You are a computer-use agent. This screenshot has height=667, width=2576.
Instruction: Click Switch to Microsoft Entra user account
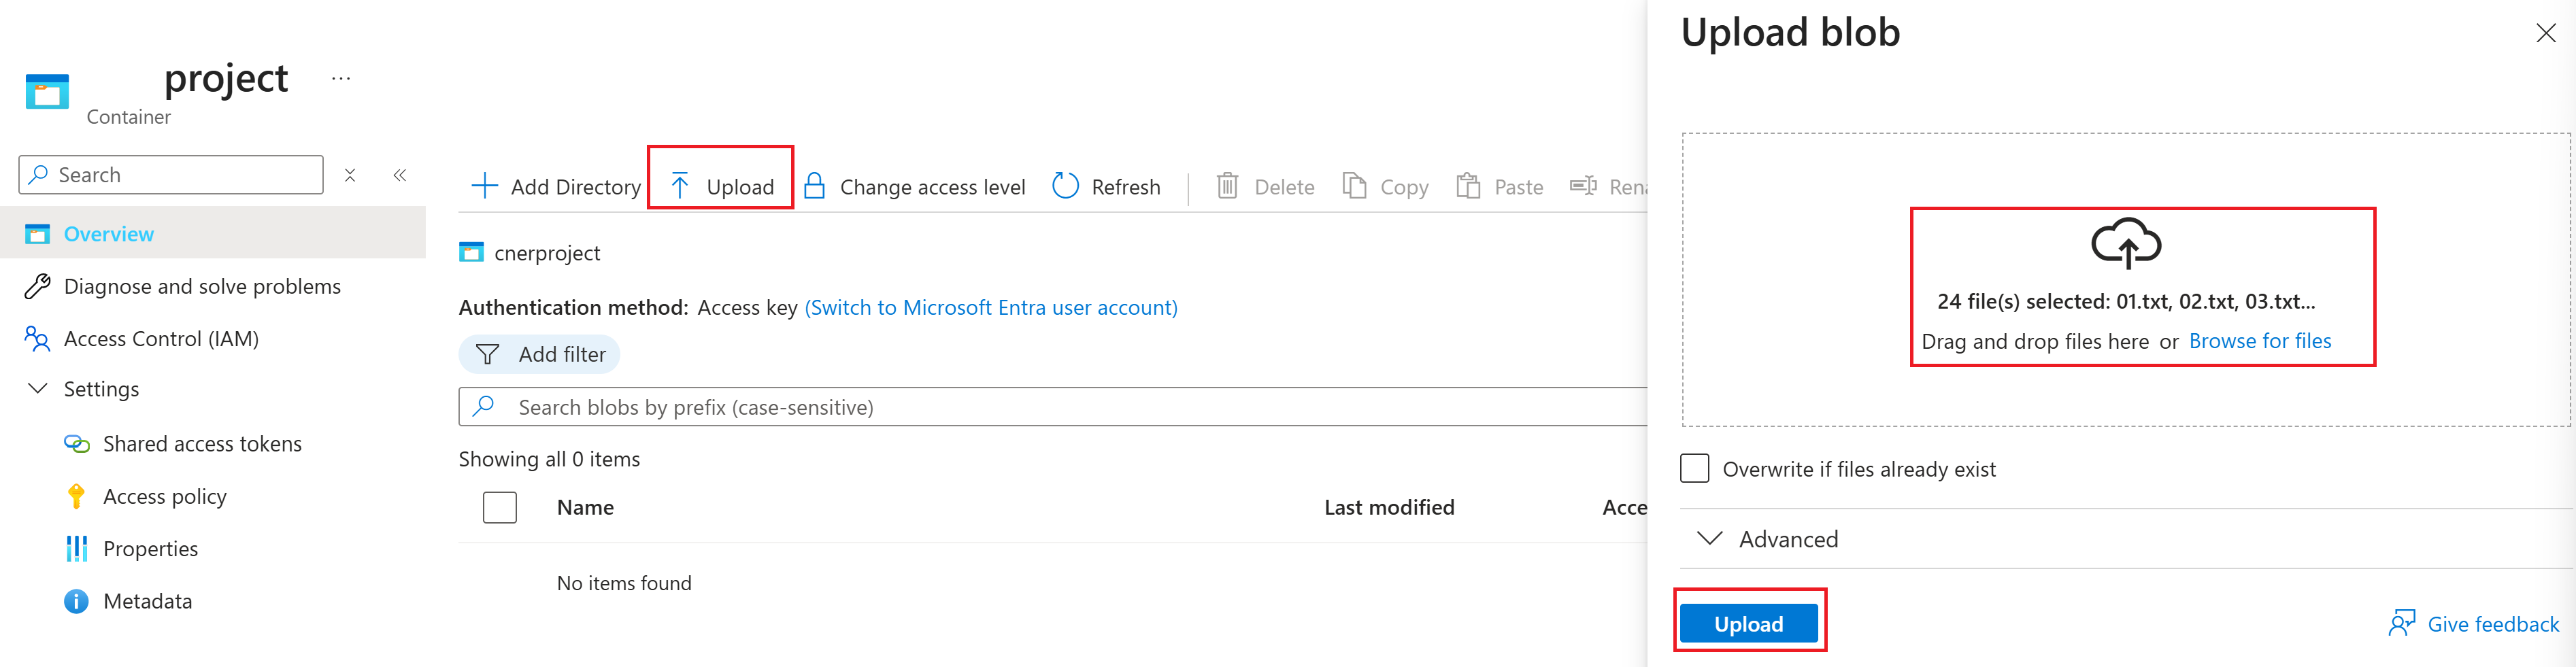991,307
